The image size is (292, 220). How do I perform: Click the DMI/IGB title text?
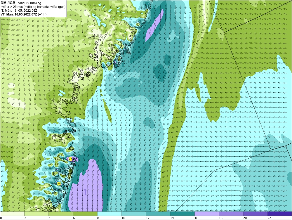point(8,3)
